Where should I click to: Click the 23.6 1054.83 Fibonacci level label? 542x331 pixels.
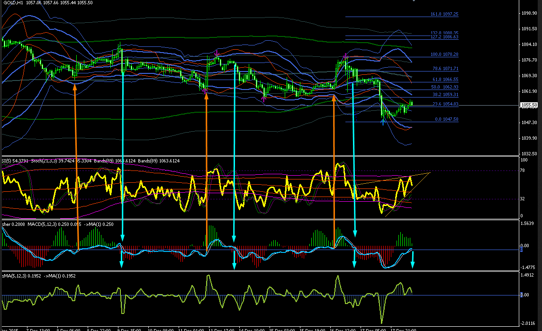pos(445,104)
